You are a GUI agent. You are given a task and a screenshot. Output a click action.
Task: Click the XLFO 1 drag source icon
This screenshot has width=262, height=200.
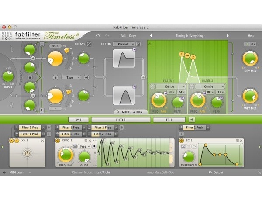click(x=58, y=141)
